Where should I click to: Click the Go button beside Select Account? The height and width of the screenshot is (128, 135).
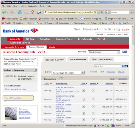[x=124, y=52]
